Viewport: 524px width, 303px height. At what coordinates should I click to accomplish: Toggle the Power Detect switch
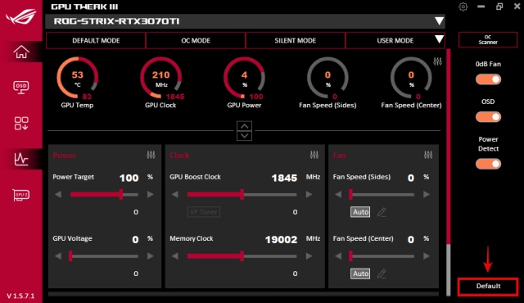[x=488, y=164]
